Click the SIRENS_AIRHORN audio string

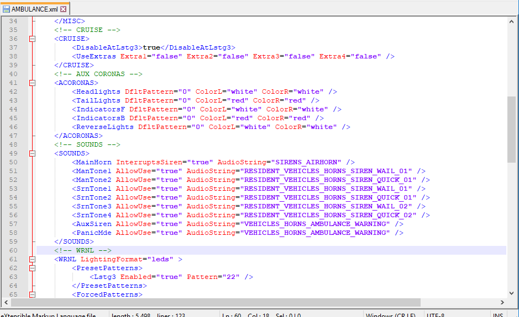(306, 162)
